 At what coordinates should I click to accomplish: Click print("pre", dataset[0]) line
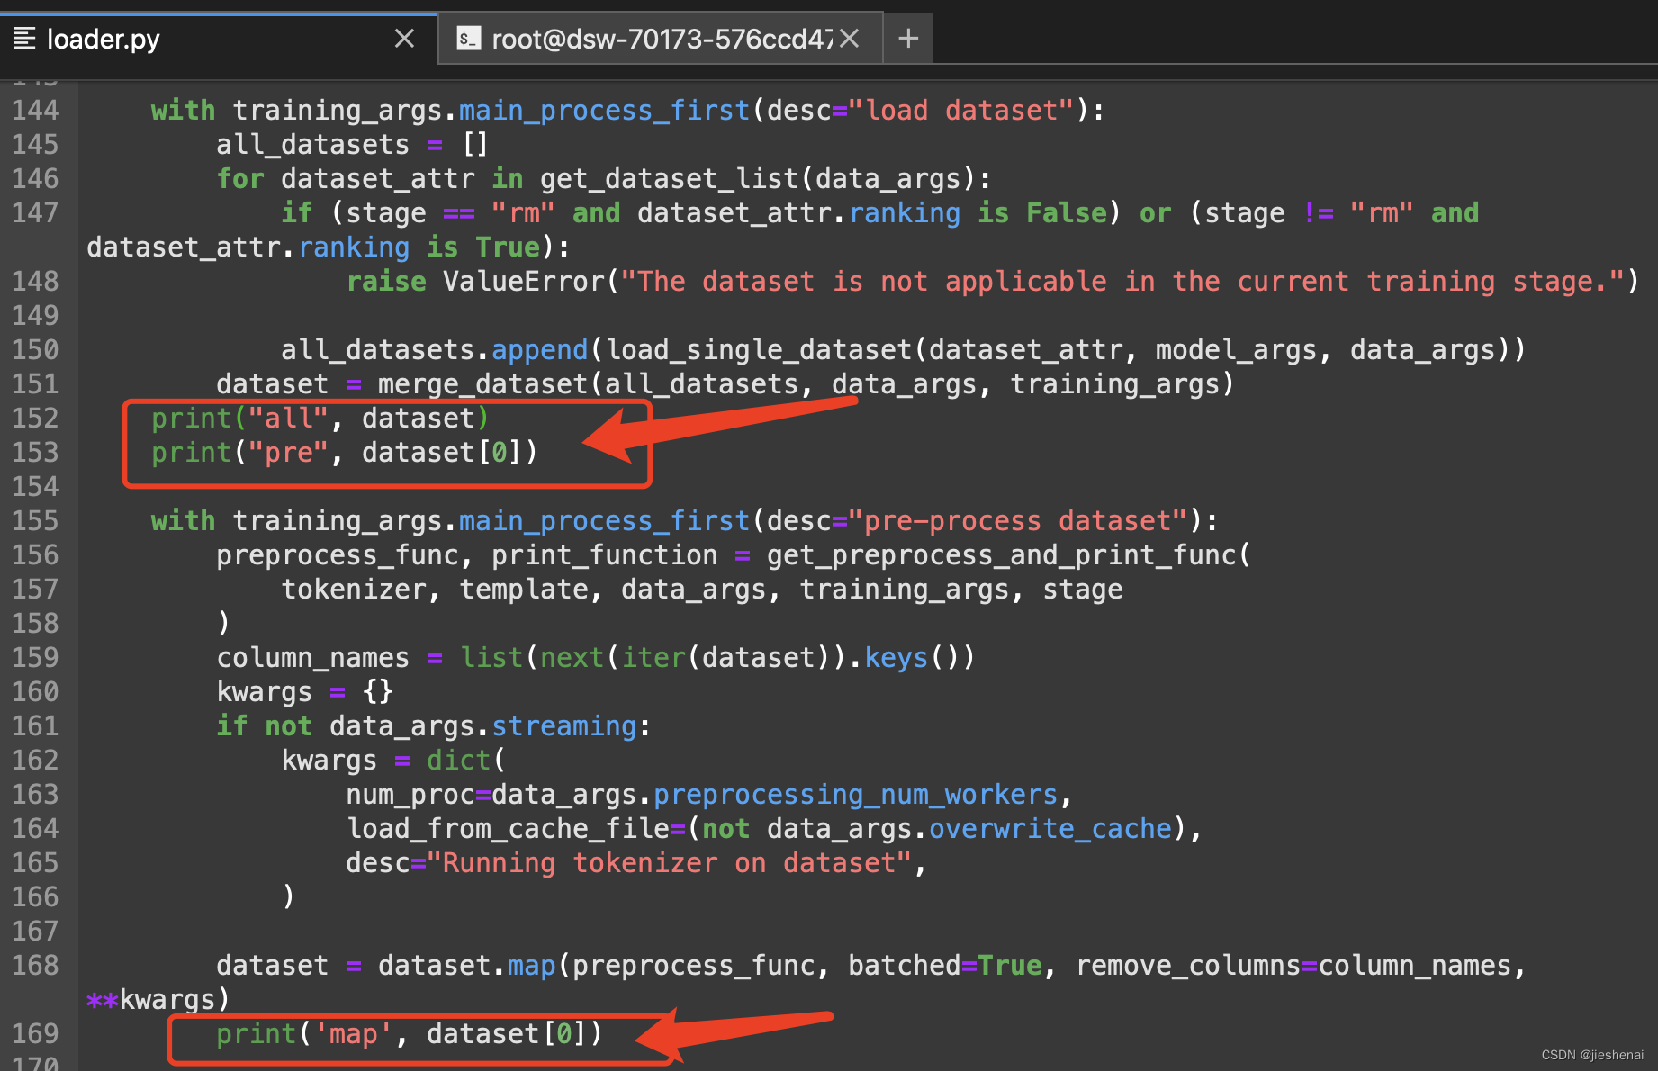(345, 452)
